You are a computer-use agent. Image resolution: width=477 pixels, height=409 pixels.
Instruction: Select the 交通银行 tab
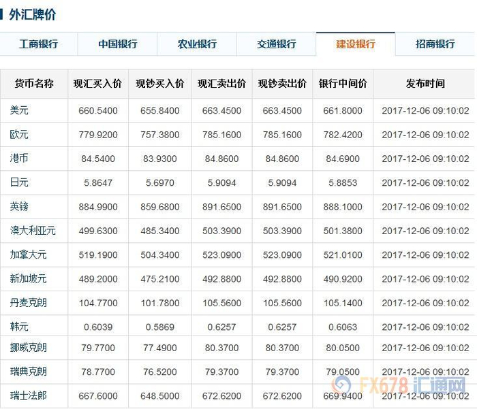277,44
